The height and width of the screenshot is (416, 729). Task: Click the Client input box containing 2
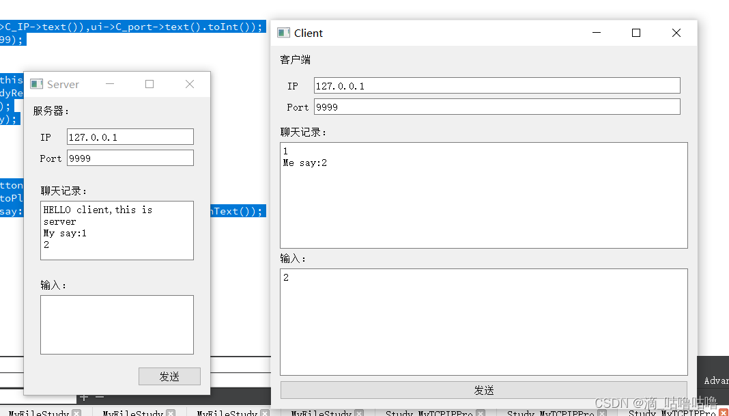pos(484,322)
